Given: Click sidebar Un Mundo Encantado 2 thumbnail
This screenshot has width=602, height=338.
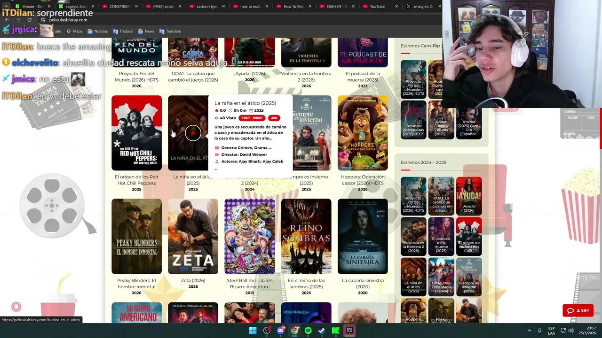Looking at the screenshot, I should click(441, 277).
